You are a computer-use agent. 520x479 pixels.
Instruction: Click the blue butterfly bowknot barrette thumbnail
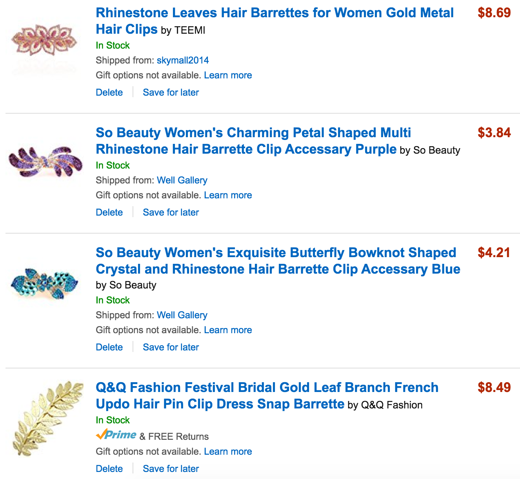(x=44, y=283)
